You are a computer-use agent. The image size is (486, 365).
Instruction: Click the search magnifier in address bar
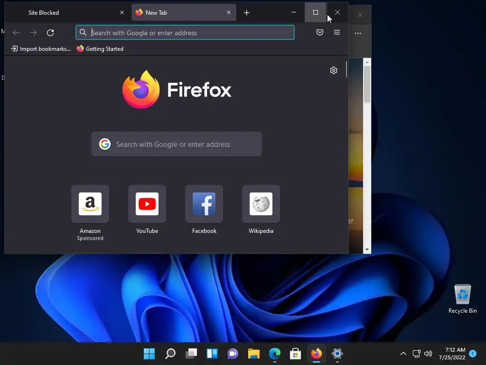tap(83, 32)
